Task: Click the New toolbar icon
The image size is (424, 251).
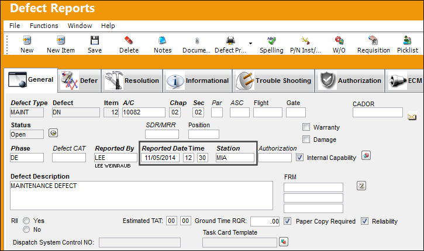Action: point(27,40)
